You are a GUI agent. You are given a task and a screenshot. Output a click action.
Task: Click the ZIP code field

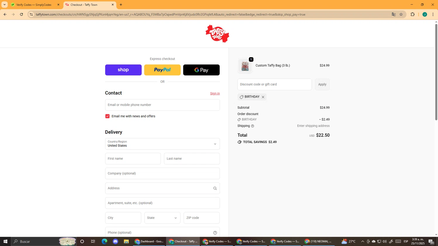[201, 218]
